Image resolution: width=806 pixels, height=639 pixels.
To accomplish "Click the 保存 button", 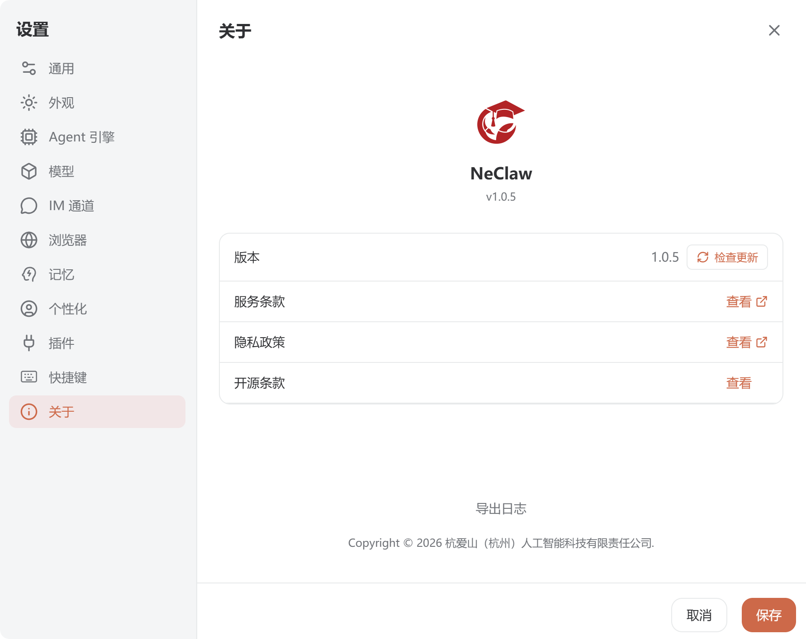I will (x=768, y=615).
